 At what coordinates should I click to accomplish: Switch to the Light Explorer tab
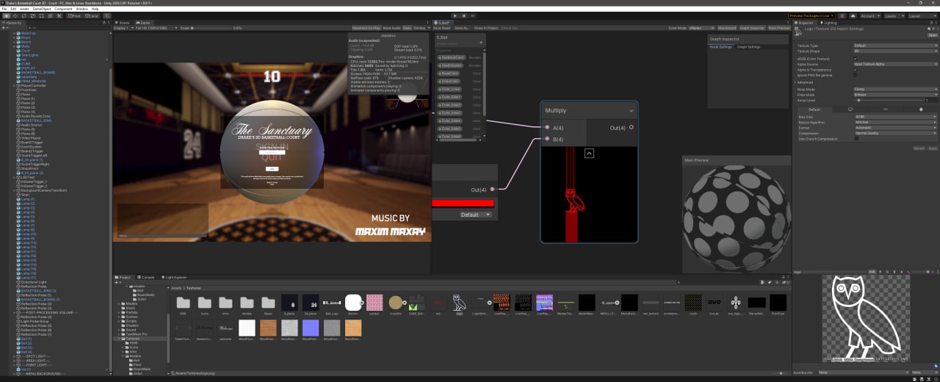click(176, 277)
